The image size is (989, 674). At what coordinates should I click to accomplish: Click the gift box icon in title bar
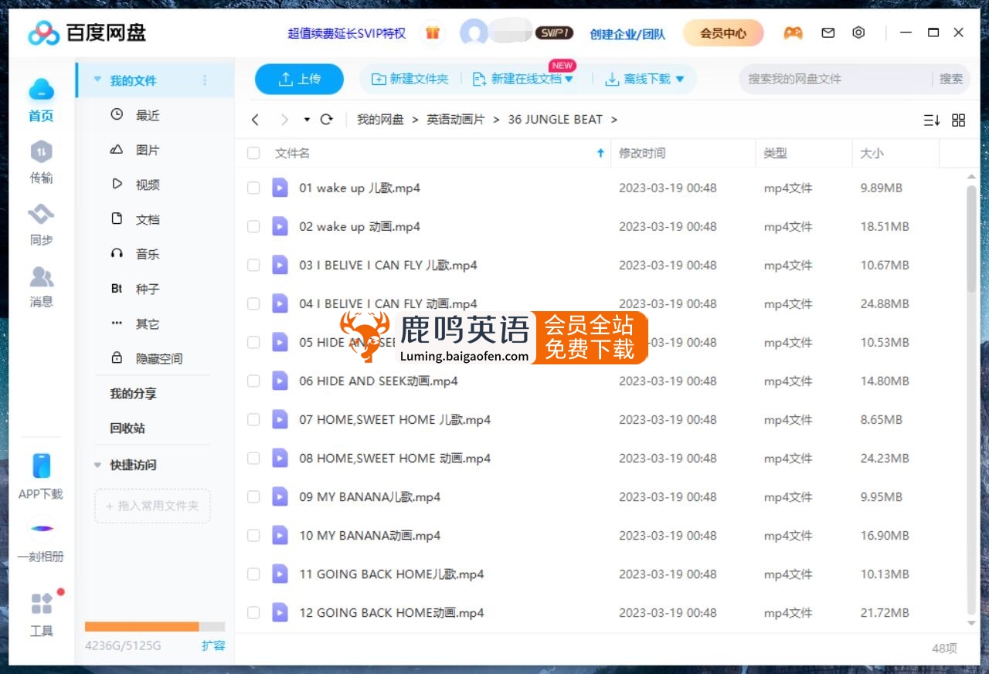click(x=433, y=33)
